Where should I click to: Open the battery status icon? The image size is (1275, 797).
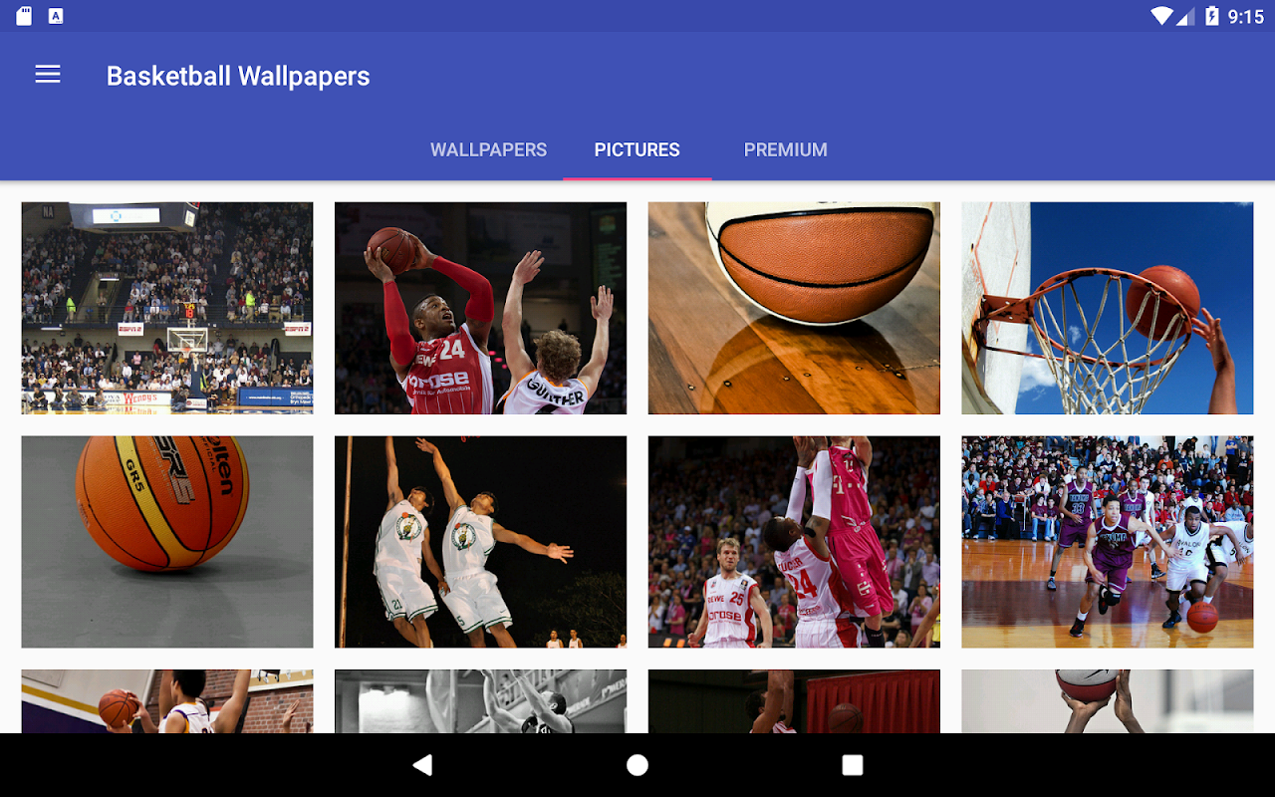pyautogui.click(x=1212, y=16)
